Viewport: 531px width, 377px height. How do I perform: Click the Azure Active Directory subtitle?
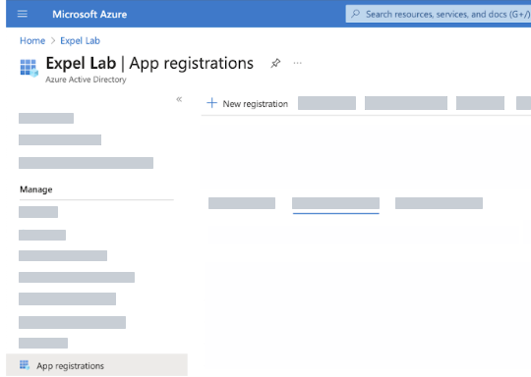[86, 80]
